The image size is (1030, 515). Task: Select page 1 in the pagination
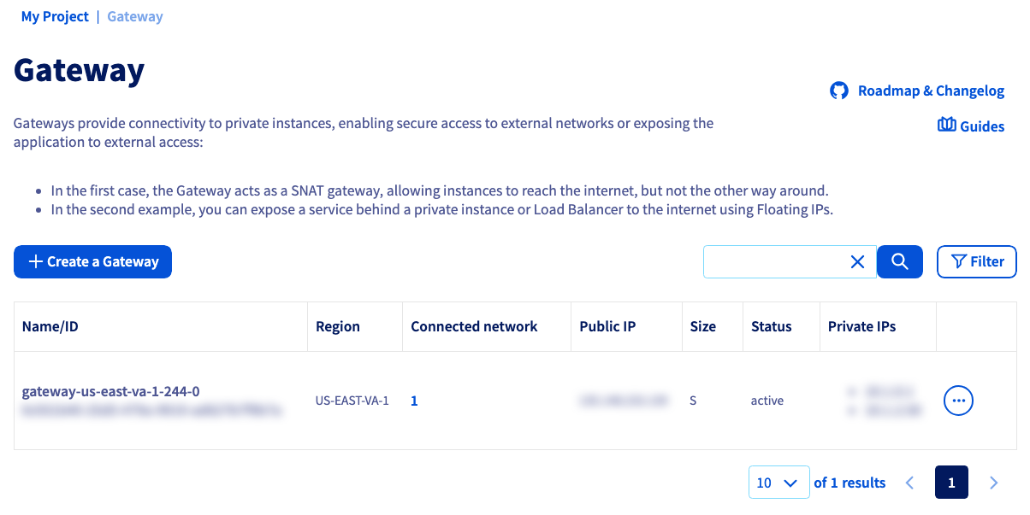951,483
